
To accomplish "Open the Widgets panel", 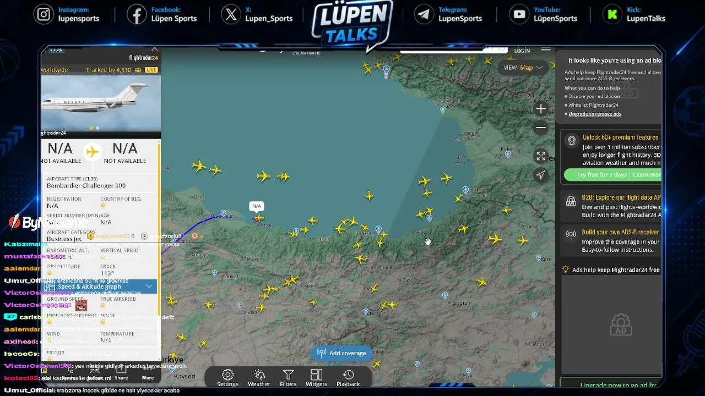I will [316, 377].
